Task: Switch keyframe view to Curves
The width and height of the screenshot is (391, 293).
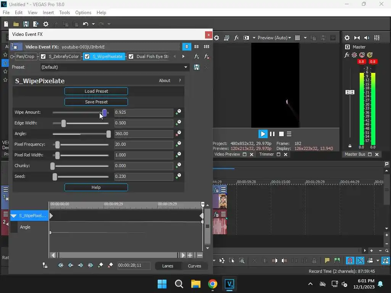Action: pyautogui.click(x=194, y=266)
